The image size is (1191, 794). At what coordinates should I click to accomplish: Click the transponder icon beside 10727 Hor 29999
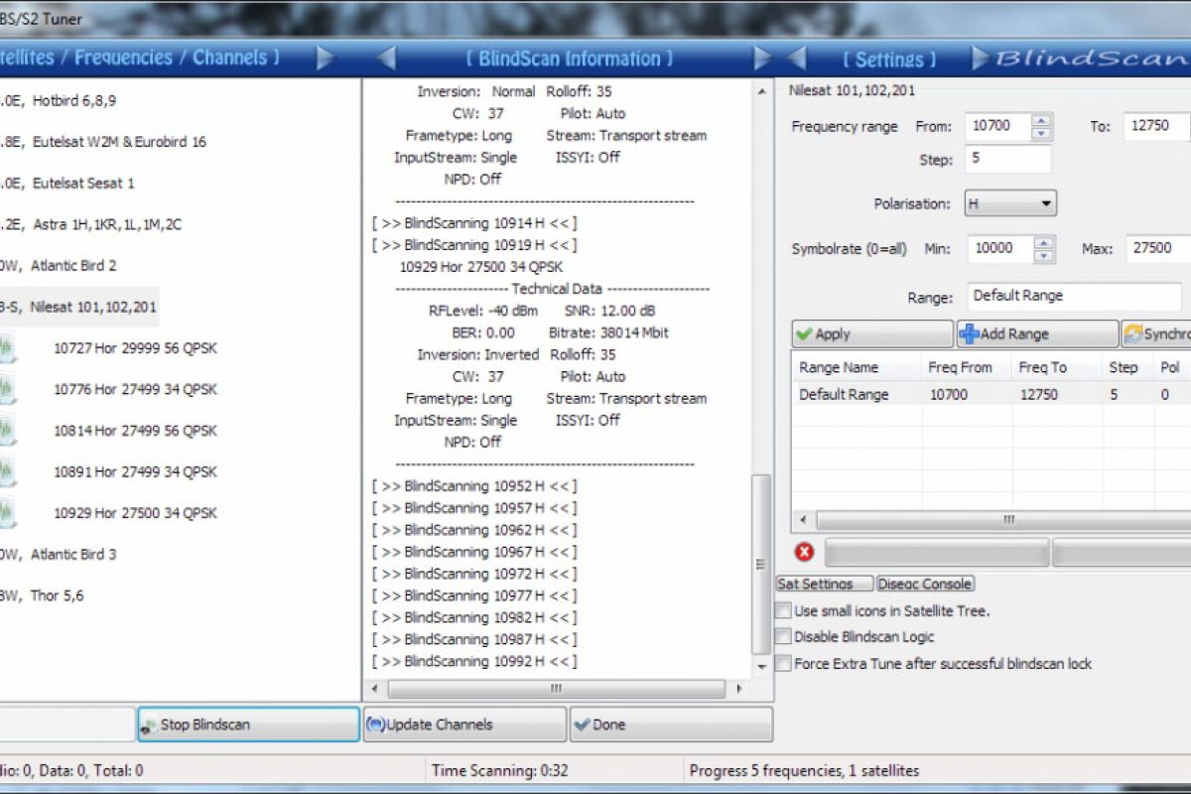(6, 348)
